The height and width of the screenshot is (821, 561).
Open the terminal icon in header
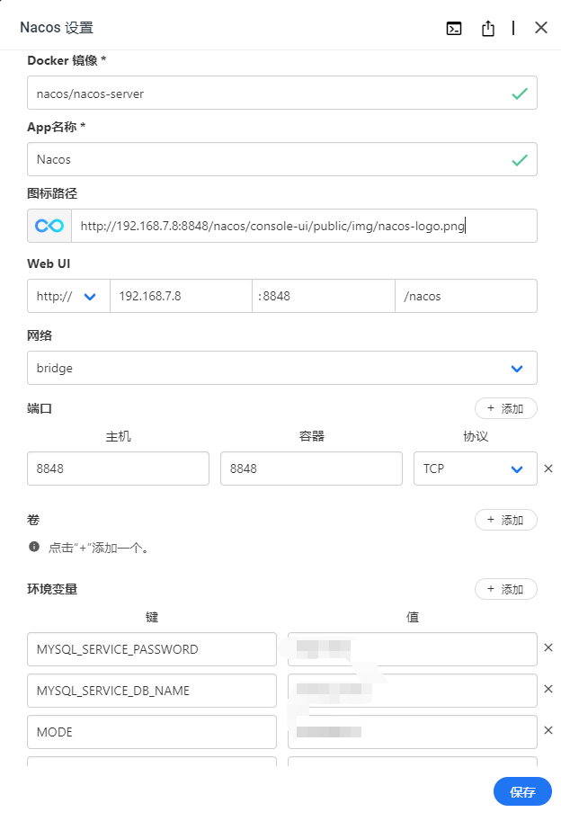pos(454,28)
